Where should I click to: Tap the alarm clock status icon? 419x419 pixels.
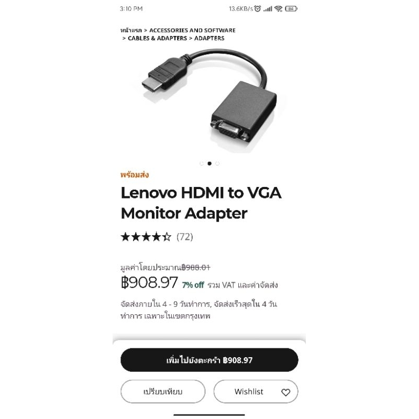[x=257, y=9]
